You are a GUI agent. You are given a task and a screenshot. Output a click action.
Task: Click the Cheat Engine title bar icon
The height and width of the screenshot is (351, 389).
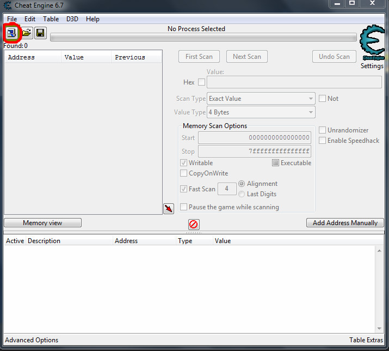click(x=8, y=5)
